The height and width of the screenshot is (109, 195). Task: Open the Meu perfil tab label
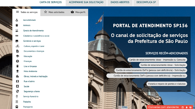80,12
